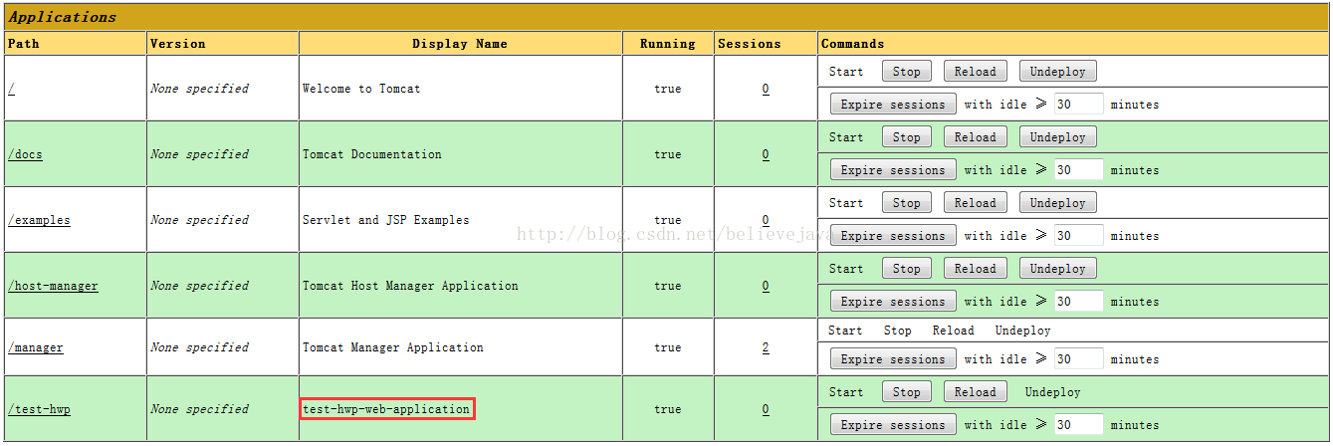1333x446 pixels.
Task: Click Reload button for root application
Action: (x=975, y=72)
